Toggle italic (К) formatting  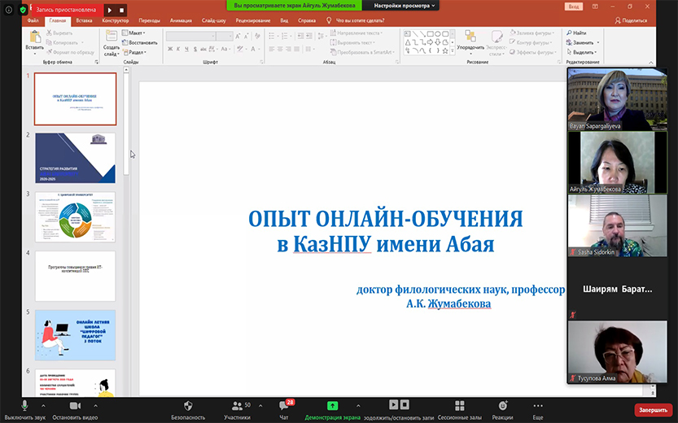tap(178, 50)
